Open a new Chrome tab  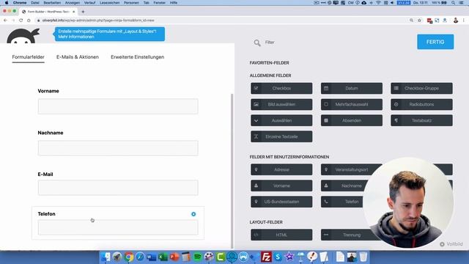click(x=83, y=12)
